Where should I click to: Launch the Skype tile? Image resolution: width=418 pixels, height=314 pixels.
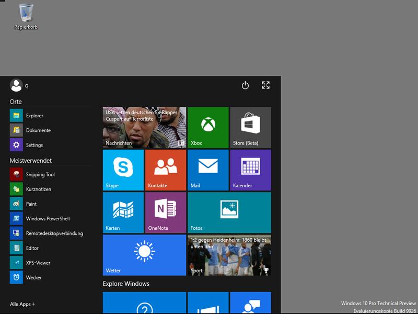click(x=123, y=170)
